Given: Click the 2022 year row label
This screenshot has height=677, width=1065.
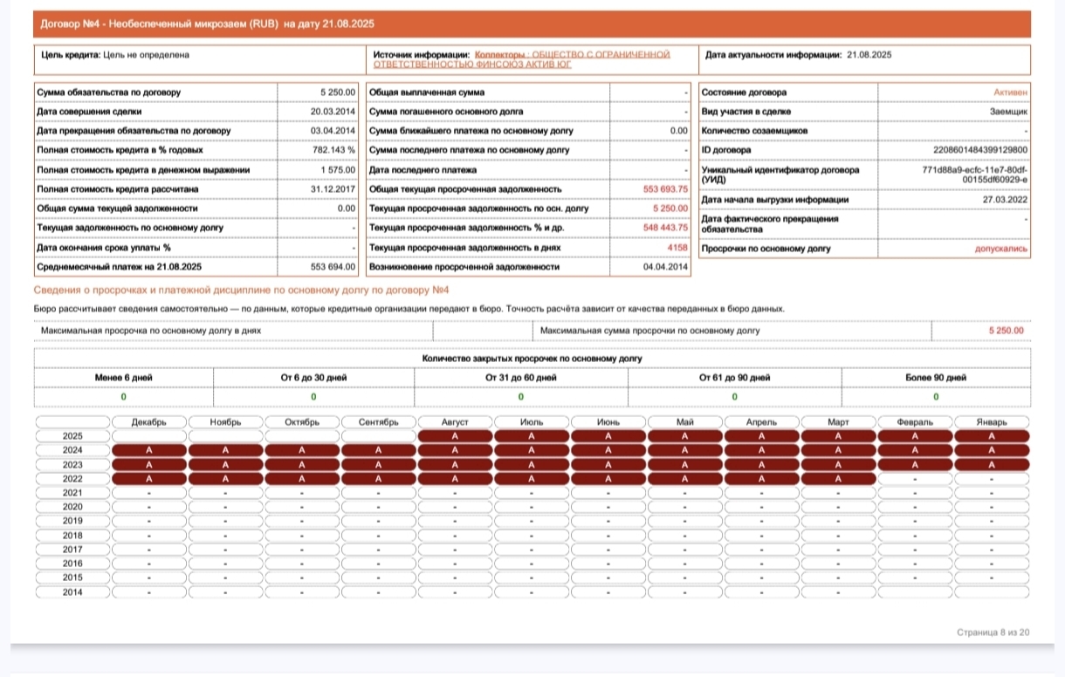Looking at the screenshot, I should click(x=72, y=479).
